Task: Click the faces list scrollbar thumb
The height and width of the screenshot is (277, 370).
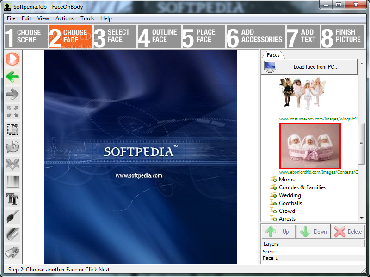Action: tap(361, 144)
